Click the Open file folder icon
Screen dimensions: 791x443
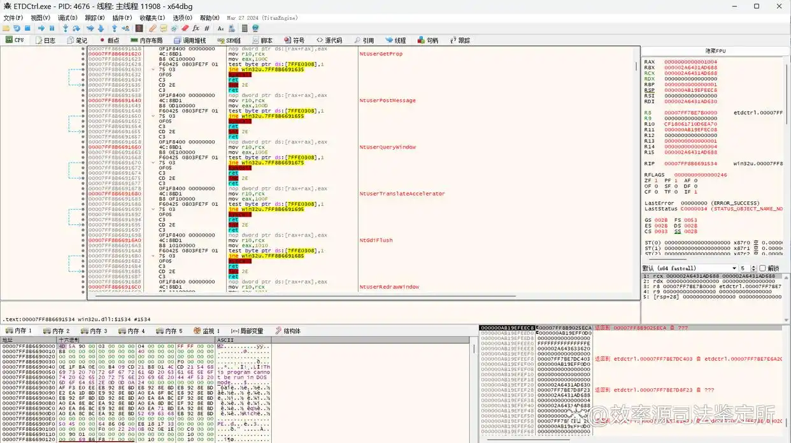[x=6, y=29]
